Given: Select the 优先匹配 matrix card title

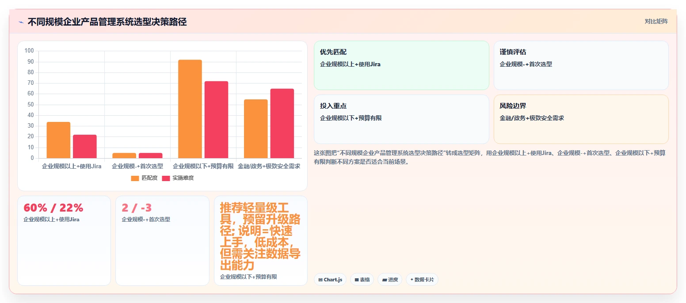Looking at the screenshot, I should pos(333,52).
